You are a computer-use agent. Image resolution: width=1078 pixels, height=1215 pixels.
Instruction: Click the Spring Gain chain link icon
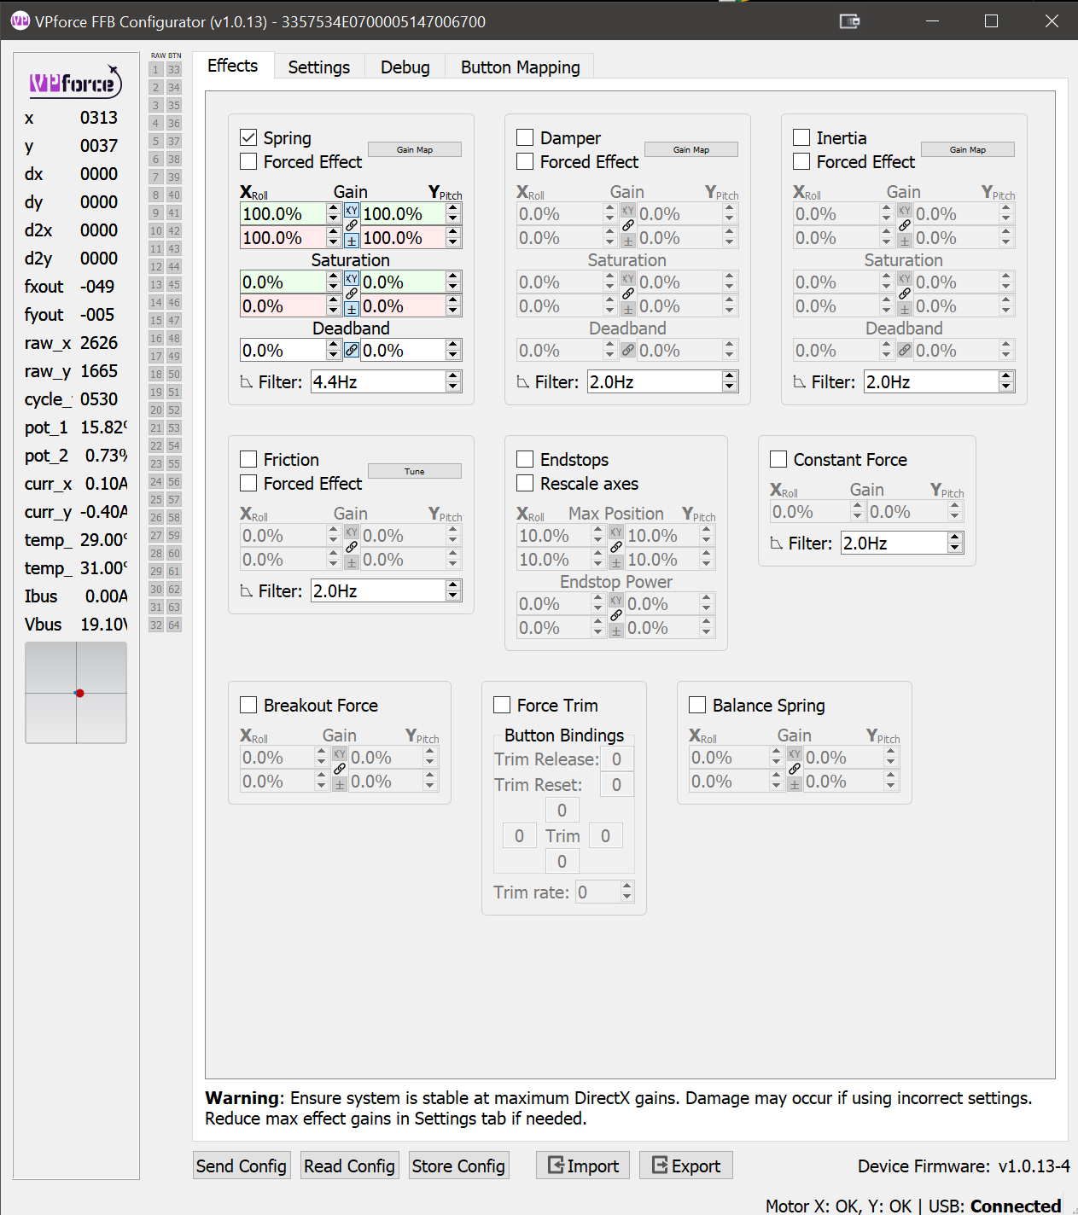[352, 225]
